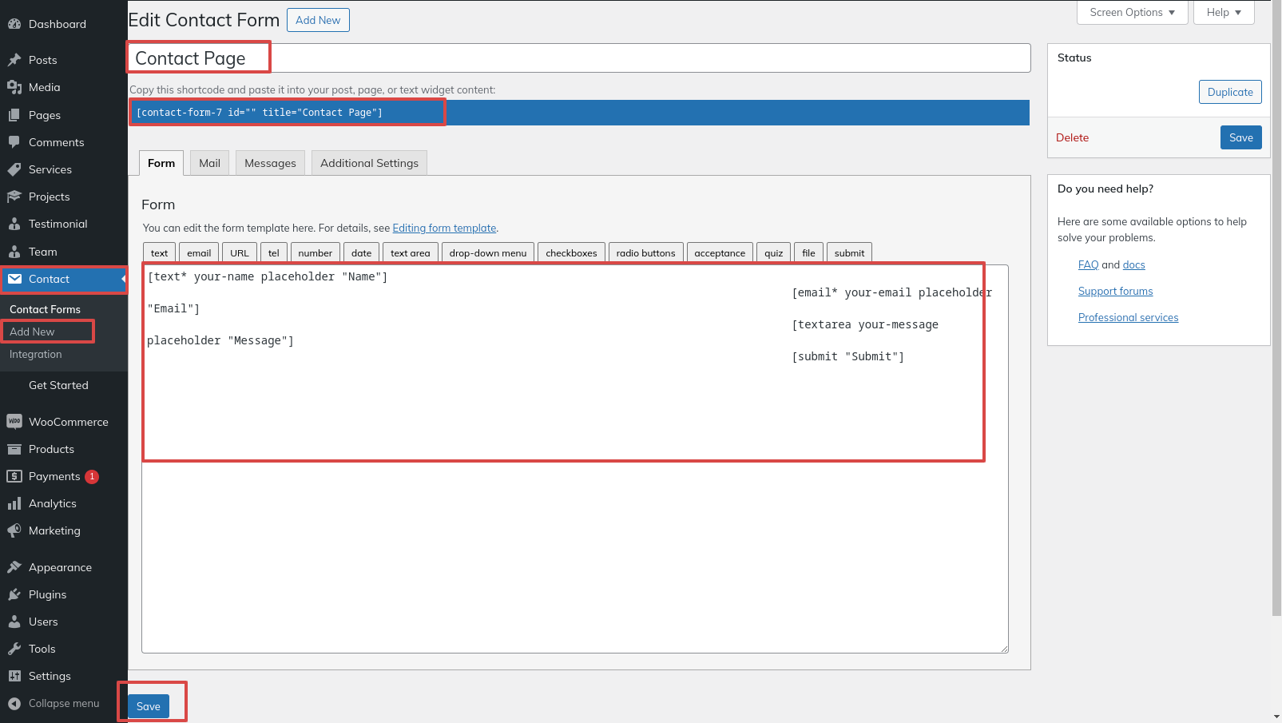Open the Editing form template link
This screenshot has width=1282, height=723.
point(444,228)
